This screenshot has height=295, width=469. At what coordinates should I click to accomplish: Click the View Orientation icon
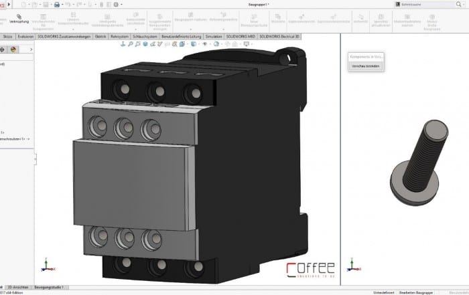click(182, 44)
